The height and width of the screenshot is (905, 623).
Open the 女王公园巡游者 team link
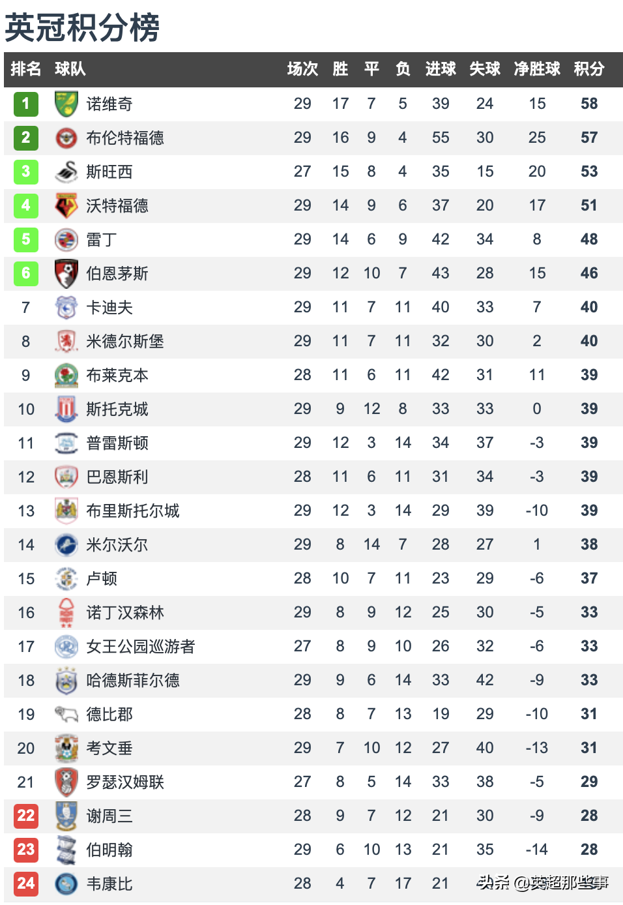pos(141,646)
